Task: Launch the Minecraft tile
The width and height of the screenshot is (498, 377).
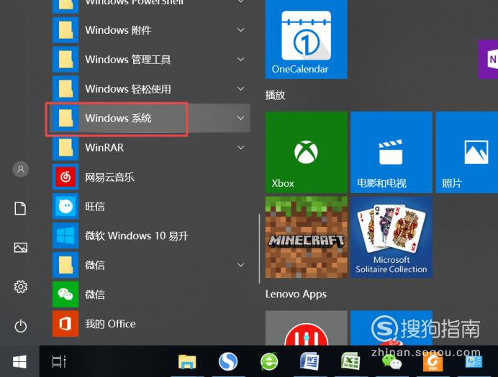Action: coord(306,237)
